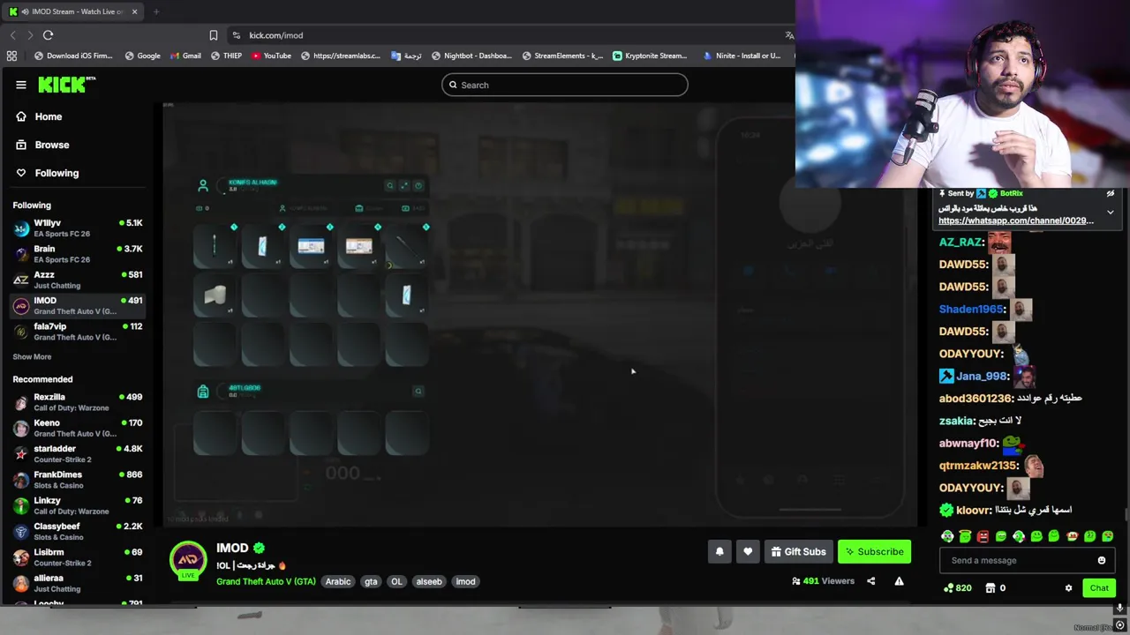Open recommended channel Keeno
Screen dimensions: 1130x635
click(x=78, y=428)
